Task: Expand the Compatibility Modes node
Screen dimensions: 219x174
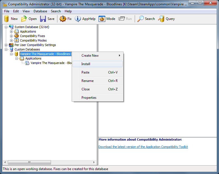Action: pos(11,40)
